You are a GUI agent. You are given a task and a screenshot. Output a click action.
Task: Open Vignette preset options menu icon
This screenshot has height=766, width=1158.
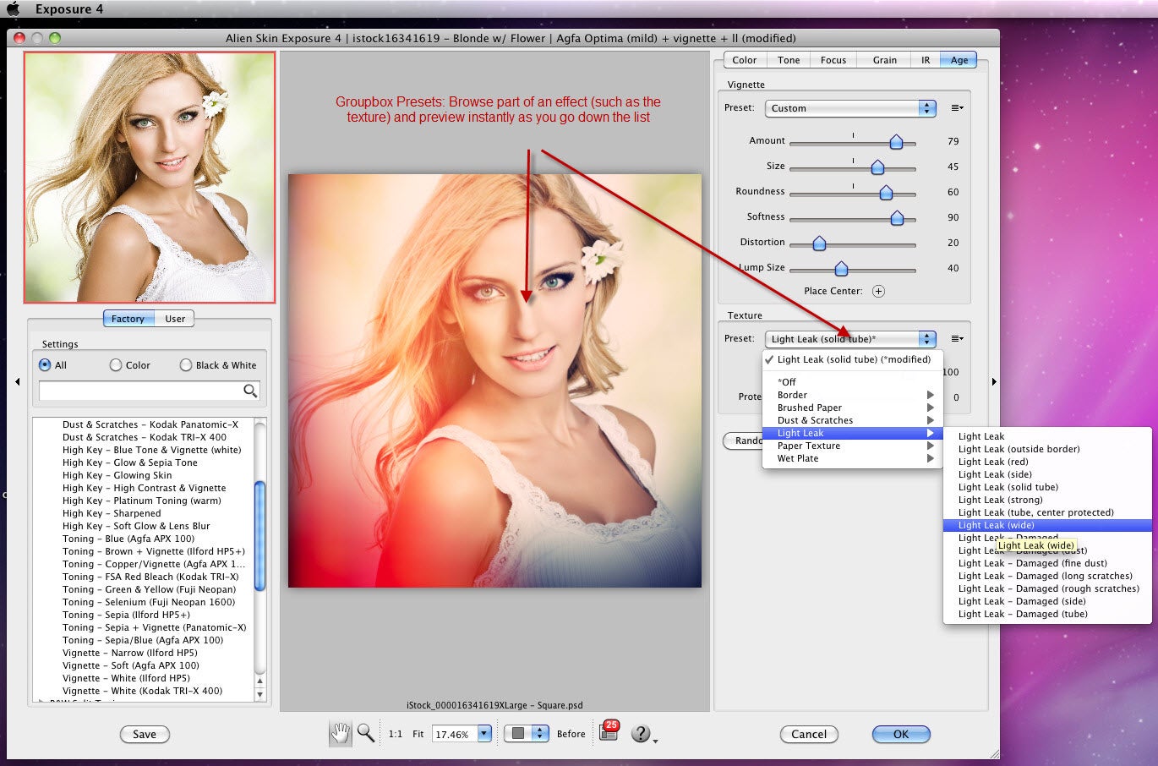click(x=957, y=108)
